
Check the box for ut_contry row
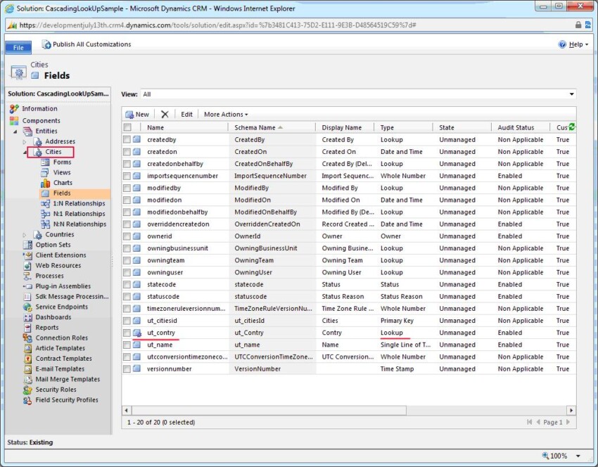pos(127,333)
